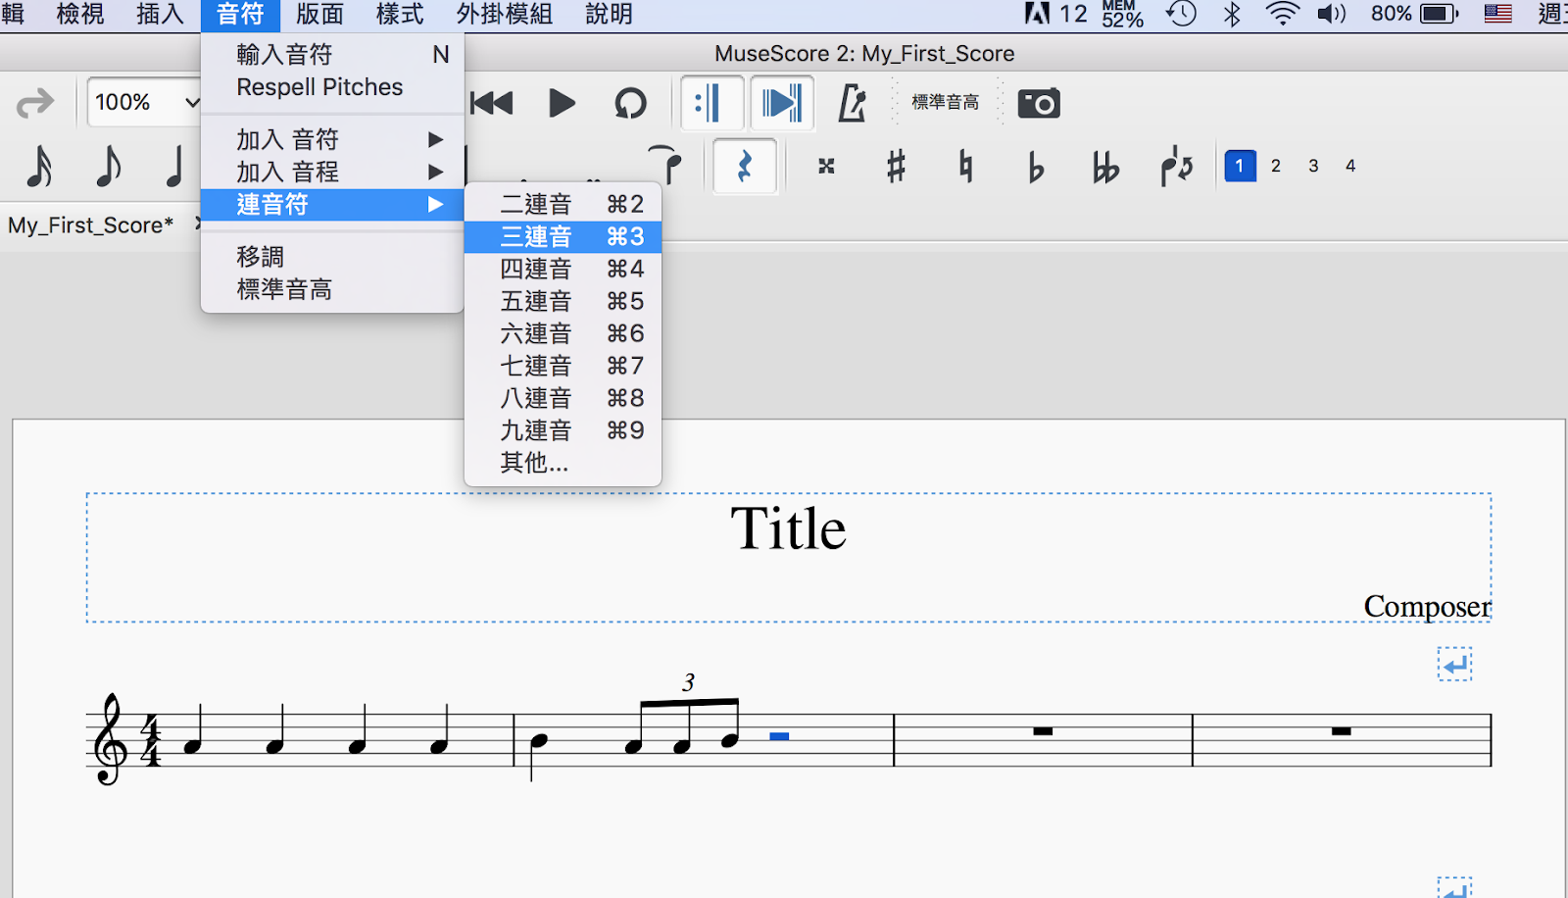This screenshot has height=898, width=1568.
Task: Apply flat accidental
Action: pyautogui.click(x=1036, y=168)
